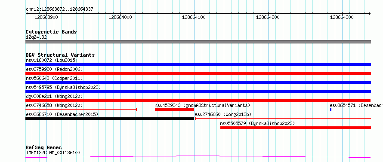Viewport: 383px width, 162px height.
Task: Select the nsv4529243 gnomAD red variant bar
Action: 174,110
